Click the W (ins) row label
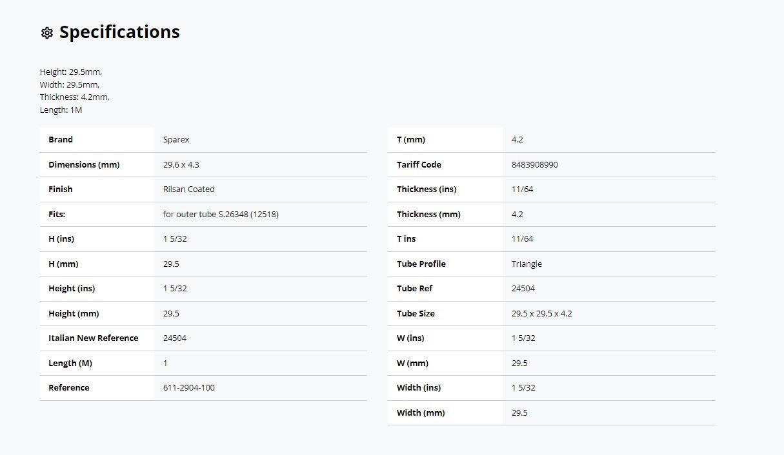 410,338
